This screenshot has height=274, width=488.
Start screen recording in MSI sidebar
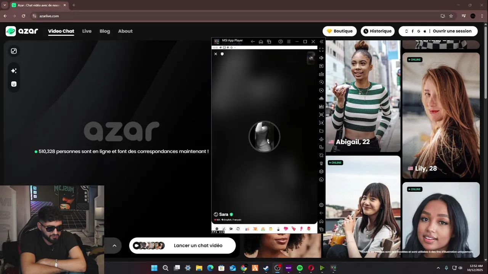click(321, 123)
